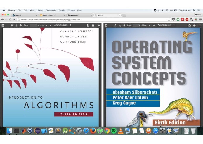Expand tools menu in left PDF viewer
Viewport: 203px width, 144px height.
pyautogui.click(x=99, y=25)
